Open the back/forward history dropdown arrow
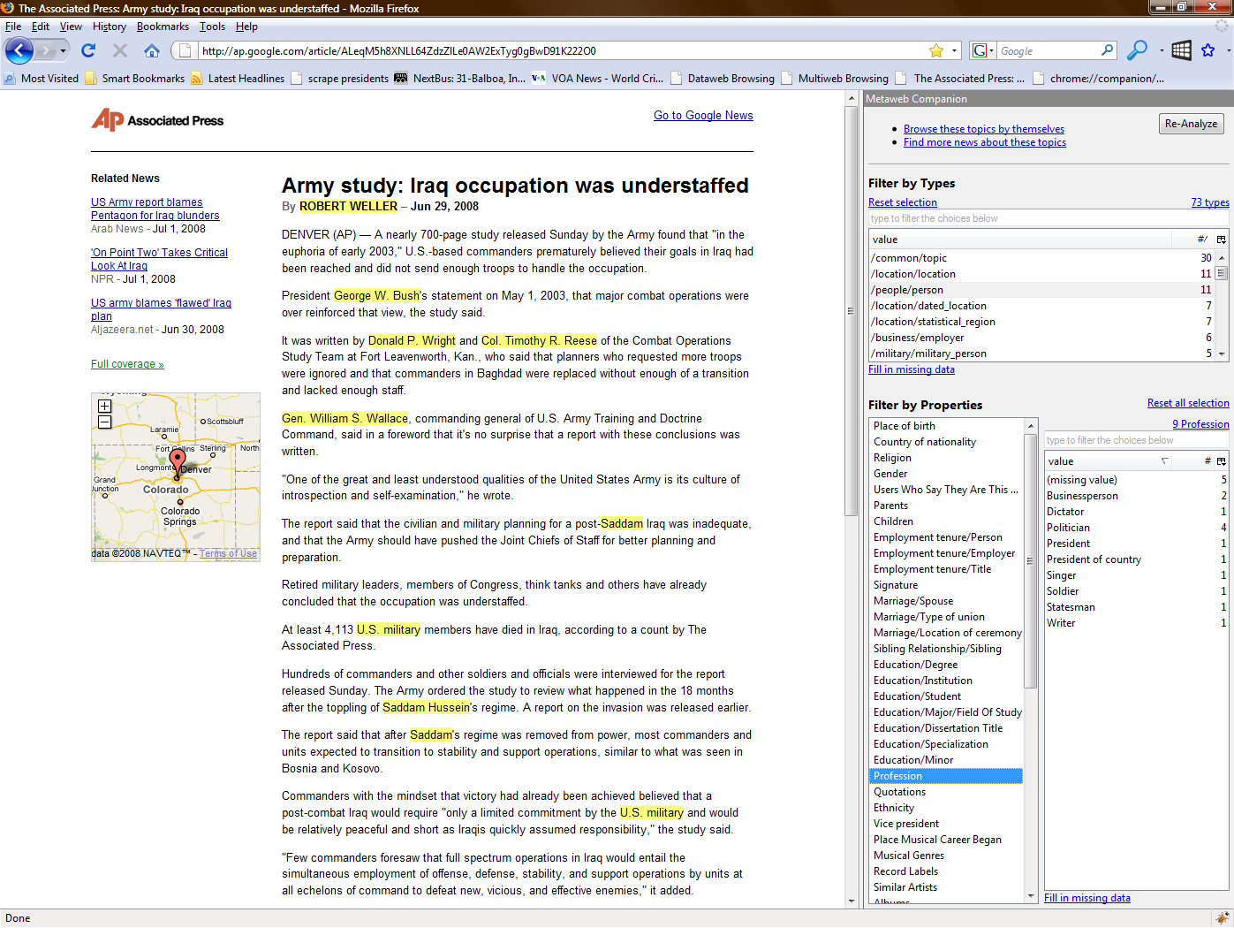The image size is (1234, 928). (x=63, y=50)
